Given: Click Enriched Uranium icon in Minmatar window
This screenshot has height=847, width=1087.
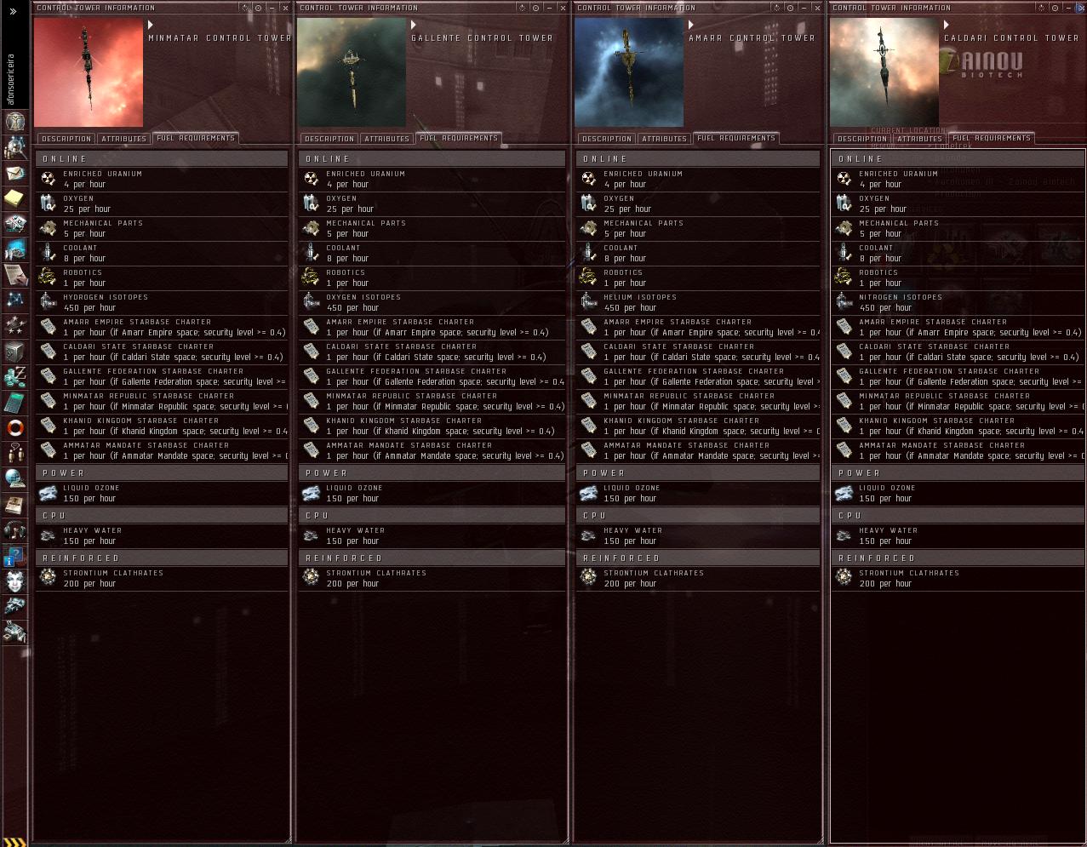Looking at the screenshot, I should coord(48,179).
